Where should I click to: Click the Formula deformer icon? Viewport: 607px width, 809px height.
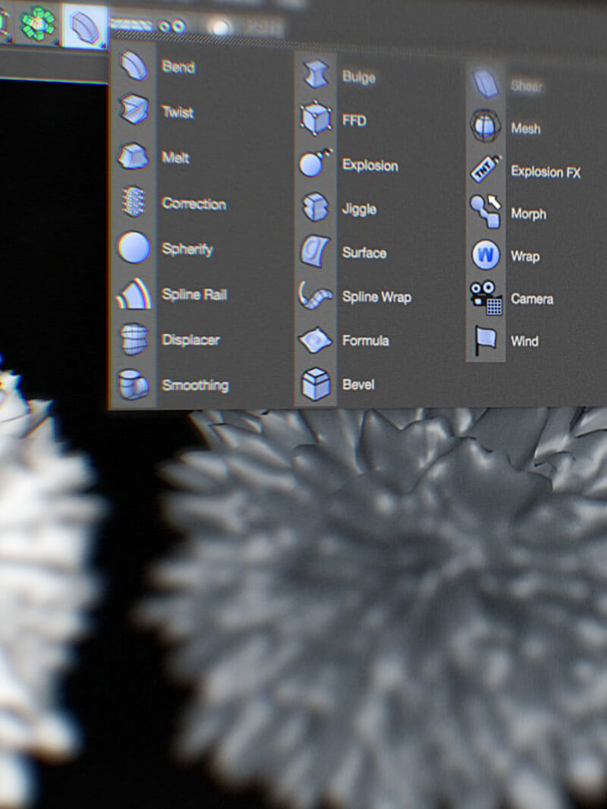[x=315, y=340]
